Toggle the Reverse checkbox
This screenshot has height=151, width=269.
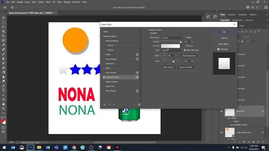pyautogui.click(x=185, y=46)
